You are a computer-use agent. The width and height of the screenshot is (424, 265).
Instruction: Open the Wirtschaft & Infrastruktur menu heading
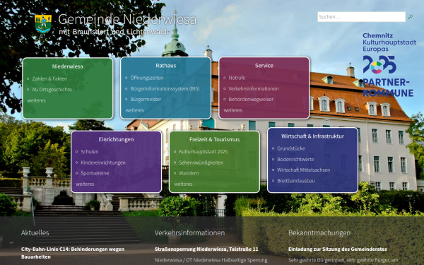pos(312,136)
